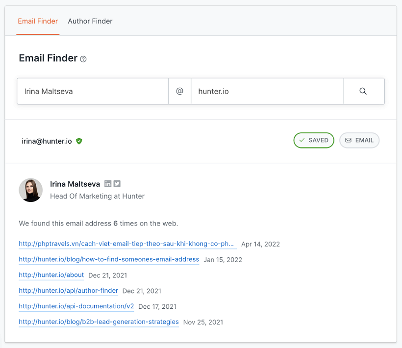Open the hunter.io/api/author-finder link
The image size is (402, 348).
point(68,291)
